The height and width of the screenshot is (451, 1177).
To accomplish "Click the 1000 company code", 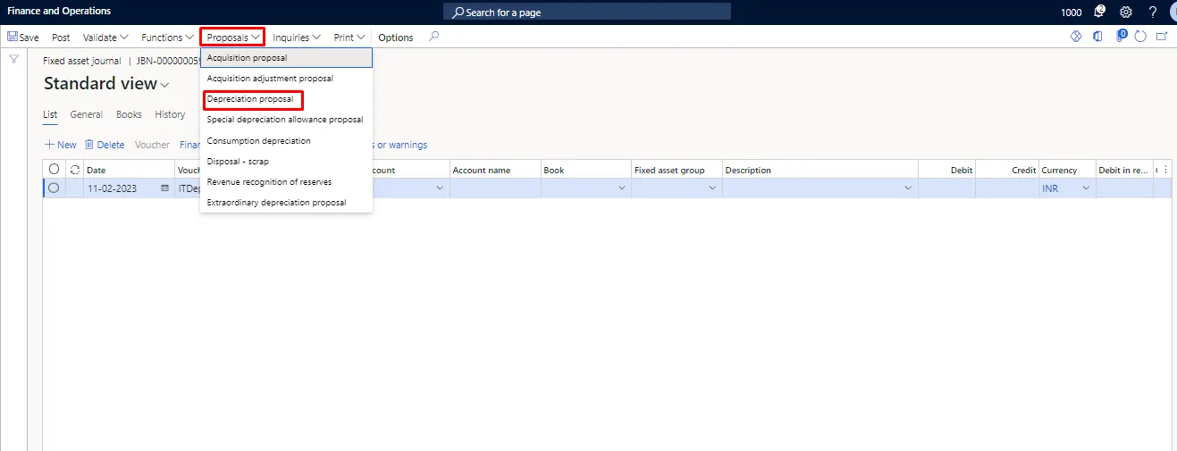I will point(1071,13).
